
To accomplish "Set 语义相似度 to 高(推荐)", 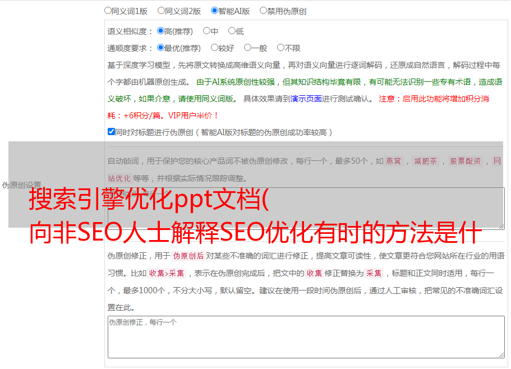I will [x=160, y=31].
